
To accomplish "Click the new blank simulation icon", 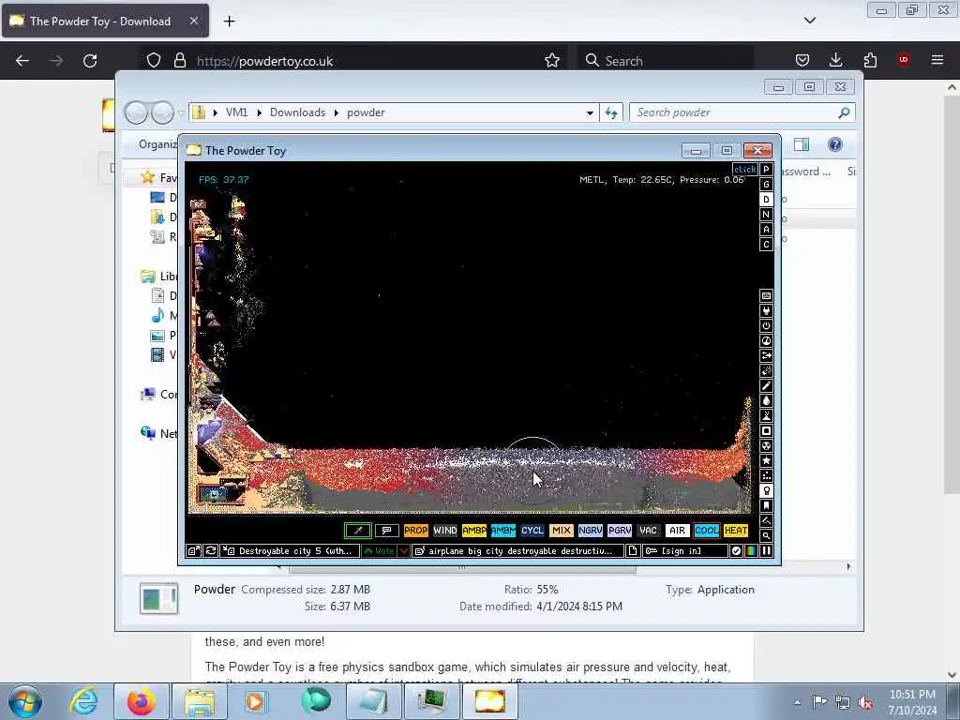I will pos(633,551).
